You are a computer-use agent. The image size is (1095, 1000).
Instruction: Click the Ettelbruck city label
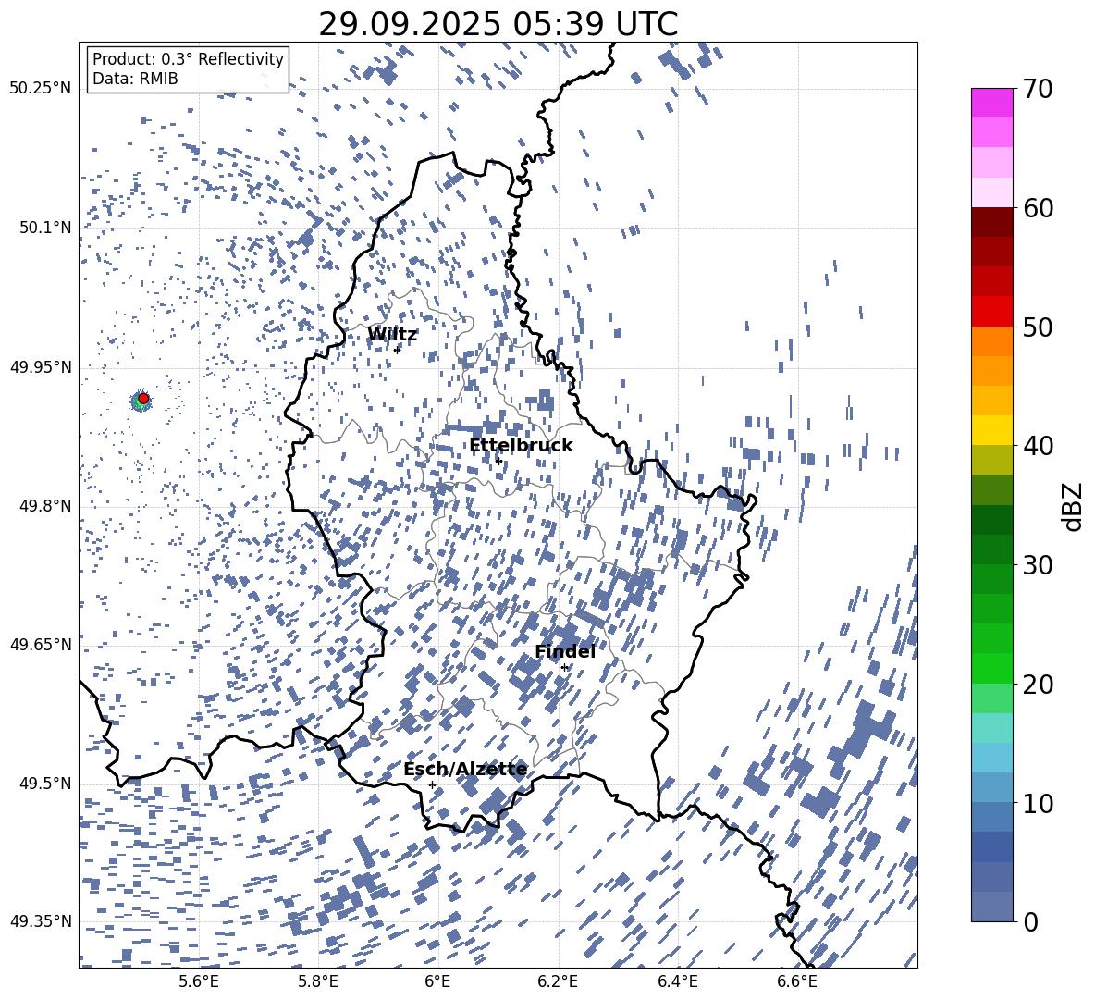[521, 445]
